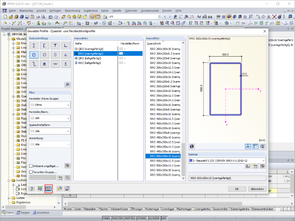The width and height of the screenshot is (295, 221).
Task: Click the cross-section library icon beside units
Action: tap(49, 189)
